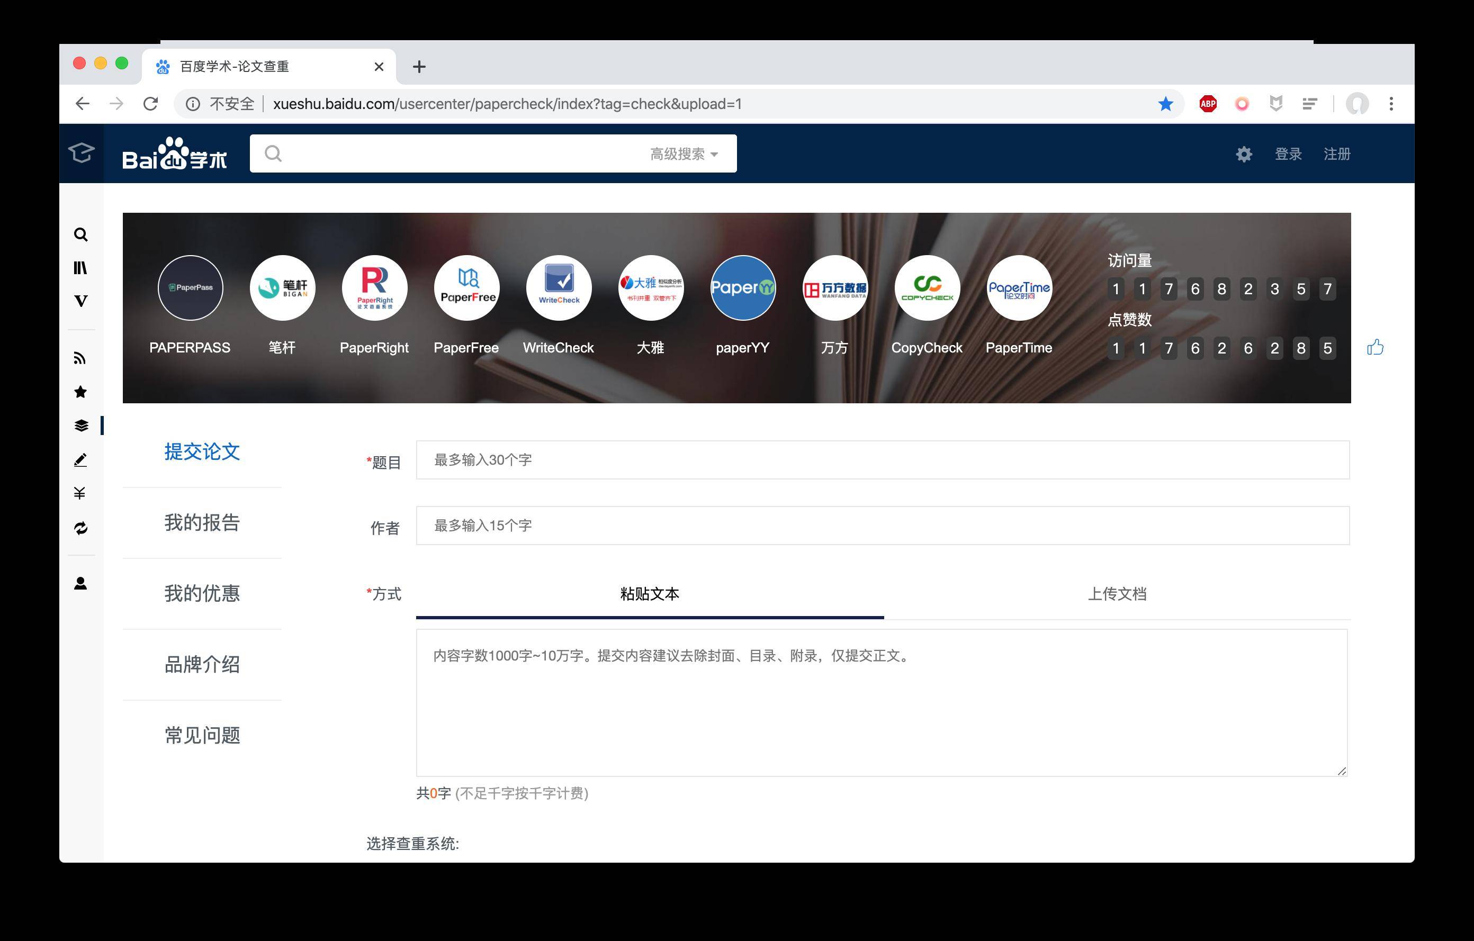The height and width of the screenshot is (941, 1474).
Task: Open the settings gear icon in header
Action: click(x=1244, y=154)
